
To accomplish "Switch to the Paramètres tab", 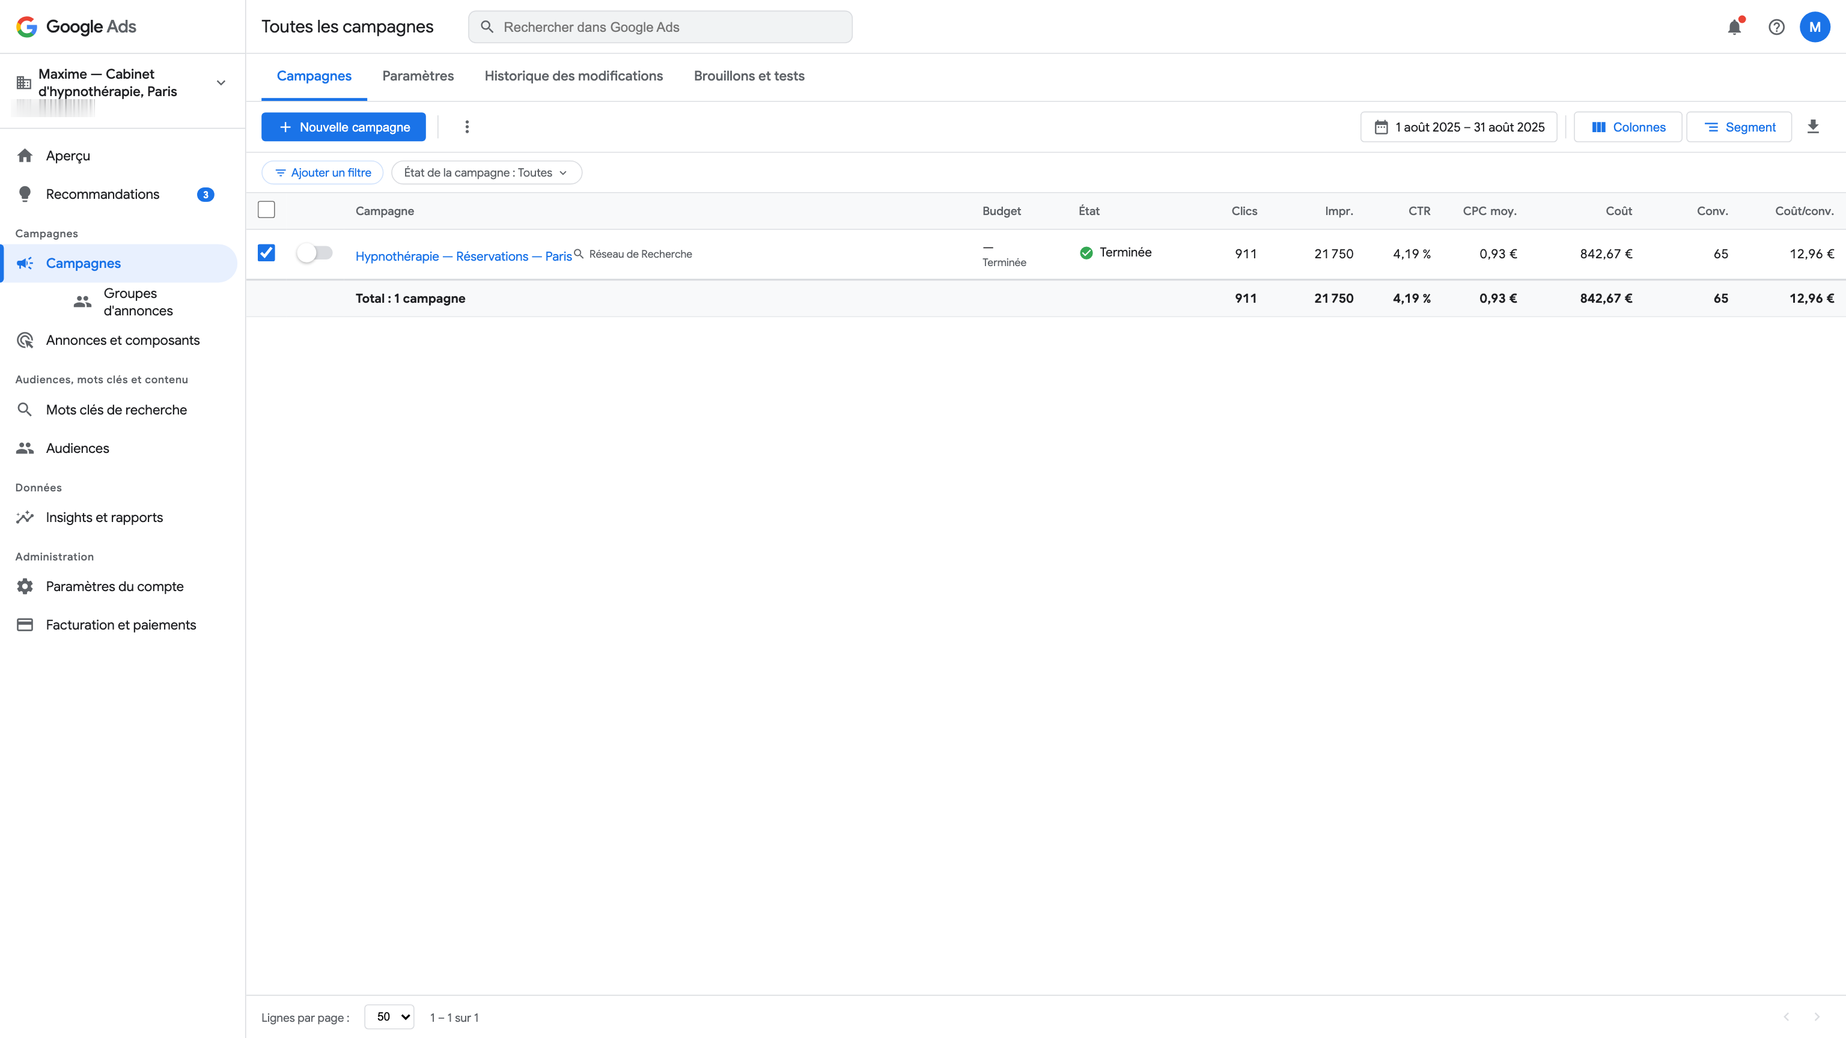I will point(418,76).
